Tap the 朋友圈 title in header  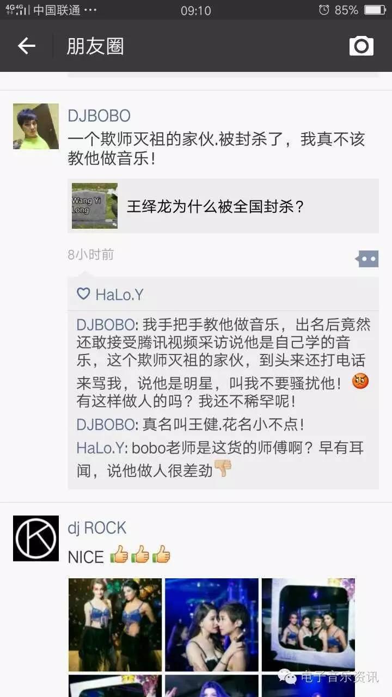(x=95, y=46)
